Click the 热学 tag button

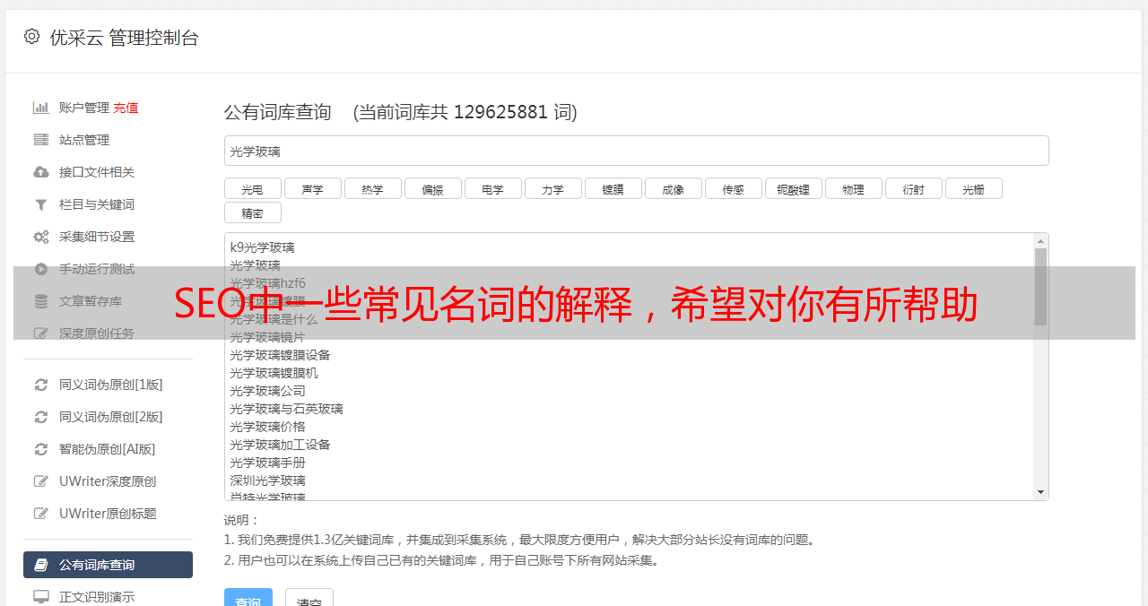click(372, 188)
